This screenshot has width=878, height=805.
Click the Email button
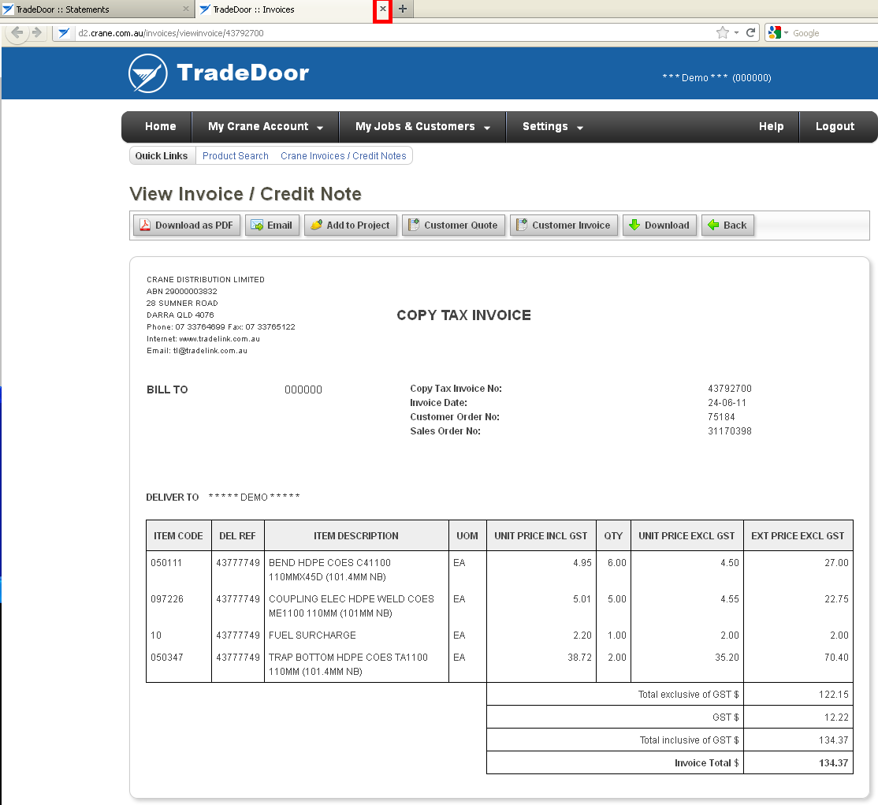tap(272, 225)
